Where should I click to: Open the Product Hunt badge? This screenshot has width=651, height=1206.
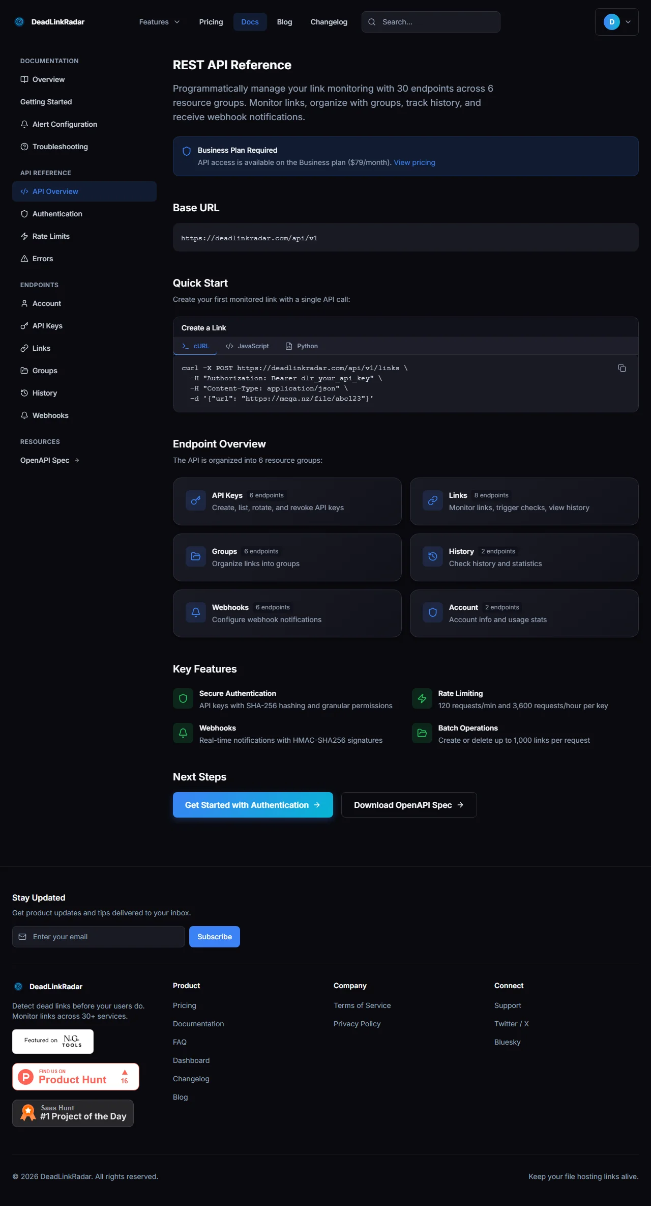click(75, 1077)
